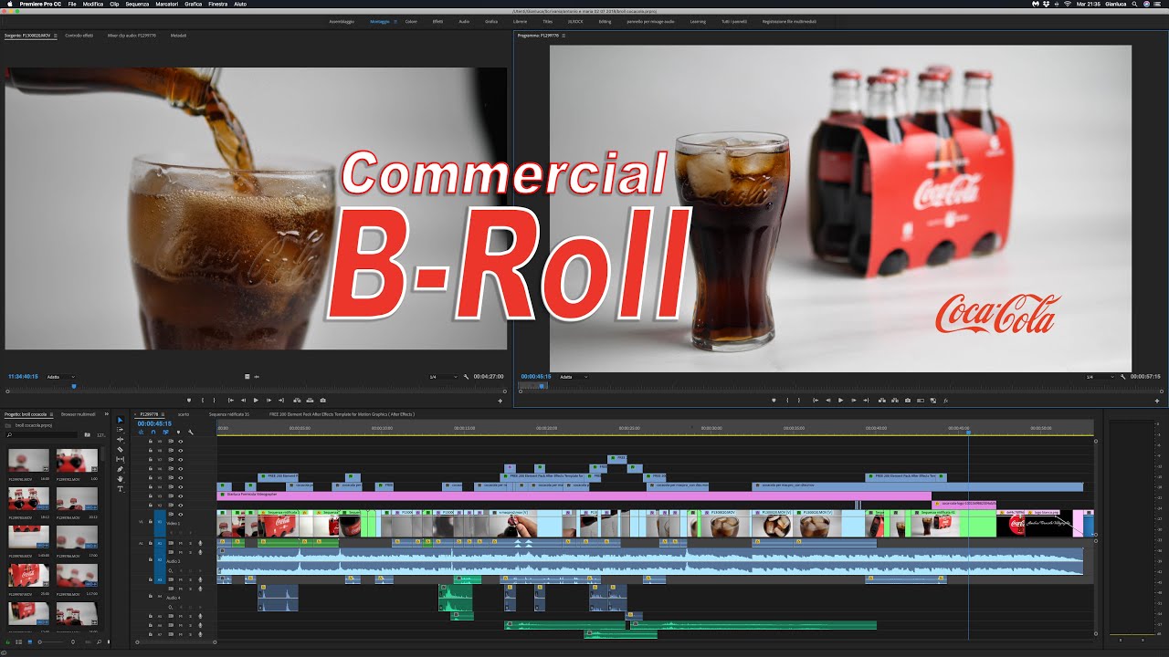
Task: Select the Track Select Forward tool
Action: pyautogui.click(x=120, y=430)
